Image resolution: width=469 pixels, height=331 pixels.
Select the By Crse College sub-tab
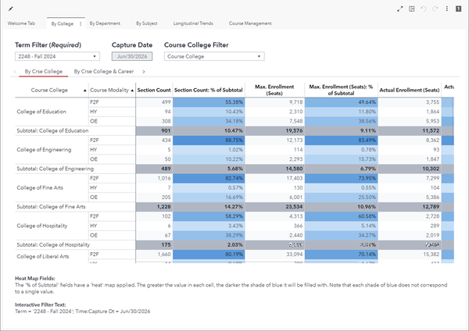pyautogui.click(x=44, y=72)
